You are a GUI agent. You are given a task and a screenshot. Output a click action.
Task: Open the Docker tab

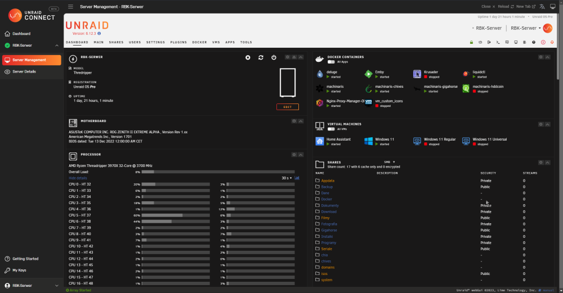pyautogui.click(x=199, y=42)
